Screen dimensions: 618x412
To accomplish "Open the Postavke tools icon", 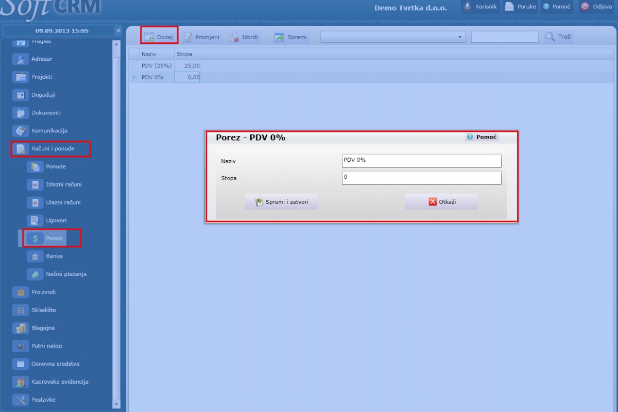I will (21, 400).
